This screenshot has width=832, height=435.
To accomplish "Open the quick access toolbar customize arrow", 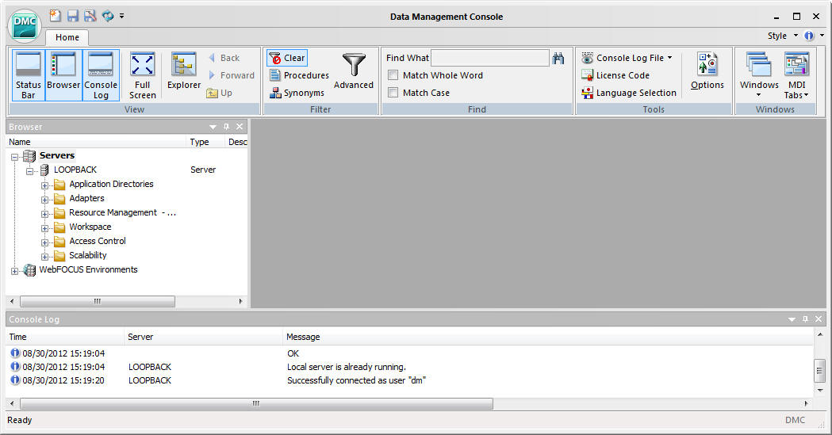I will pos(121,17).
